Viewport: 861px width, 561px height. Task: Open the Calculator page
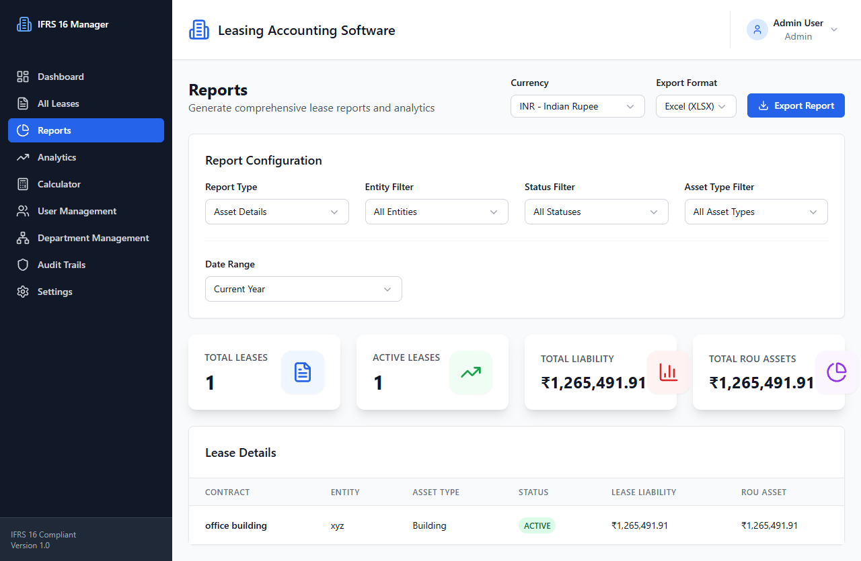click(x=86, y=184)
